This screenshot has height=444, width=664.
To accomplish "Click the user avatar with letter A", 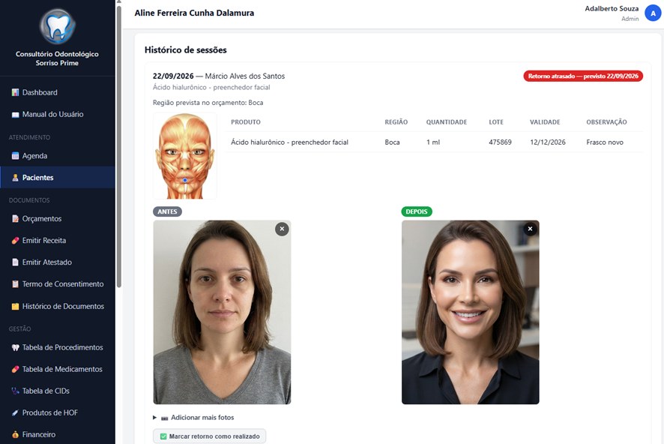I will click(653, 13).
